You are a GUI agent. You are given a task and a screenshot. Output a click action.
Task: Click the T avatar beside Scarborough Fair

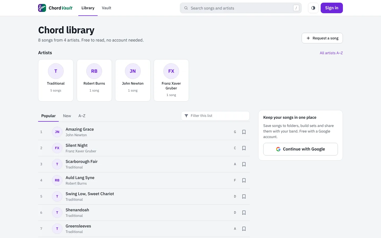point(57,164)
